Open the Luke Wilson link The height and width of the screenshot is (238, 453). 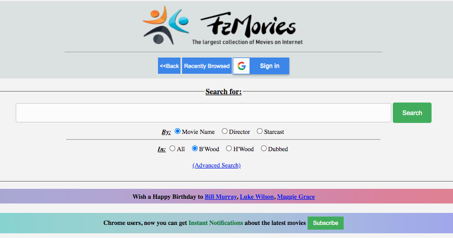point(256,197)
